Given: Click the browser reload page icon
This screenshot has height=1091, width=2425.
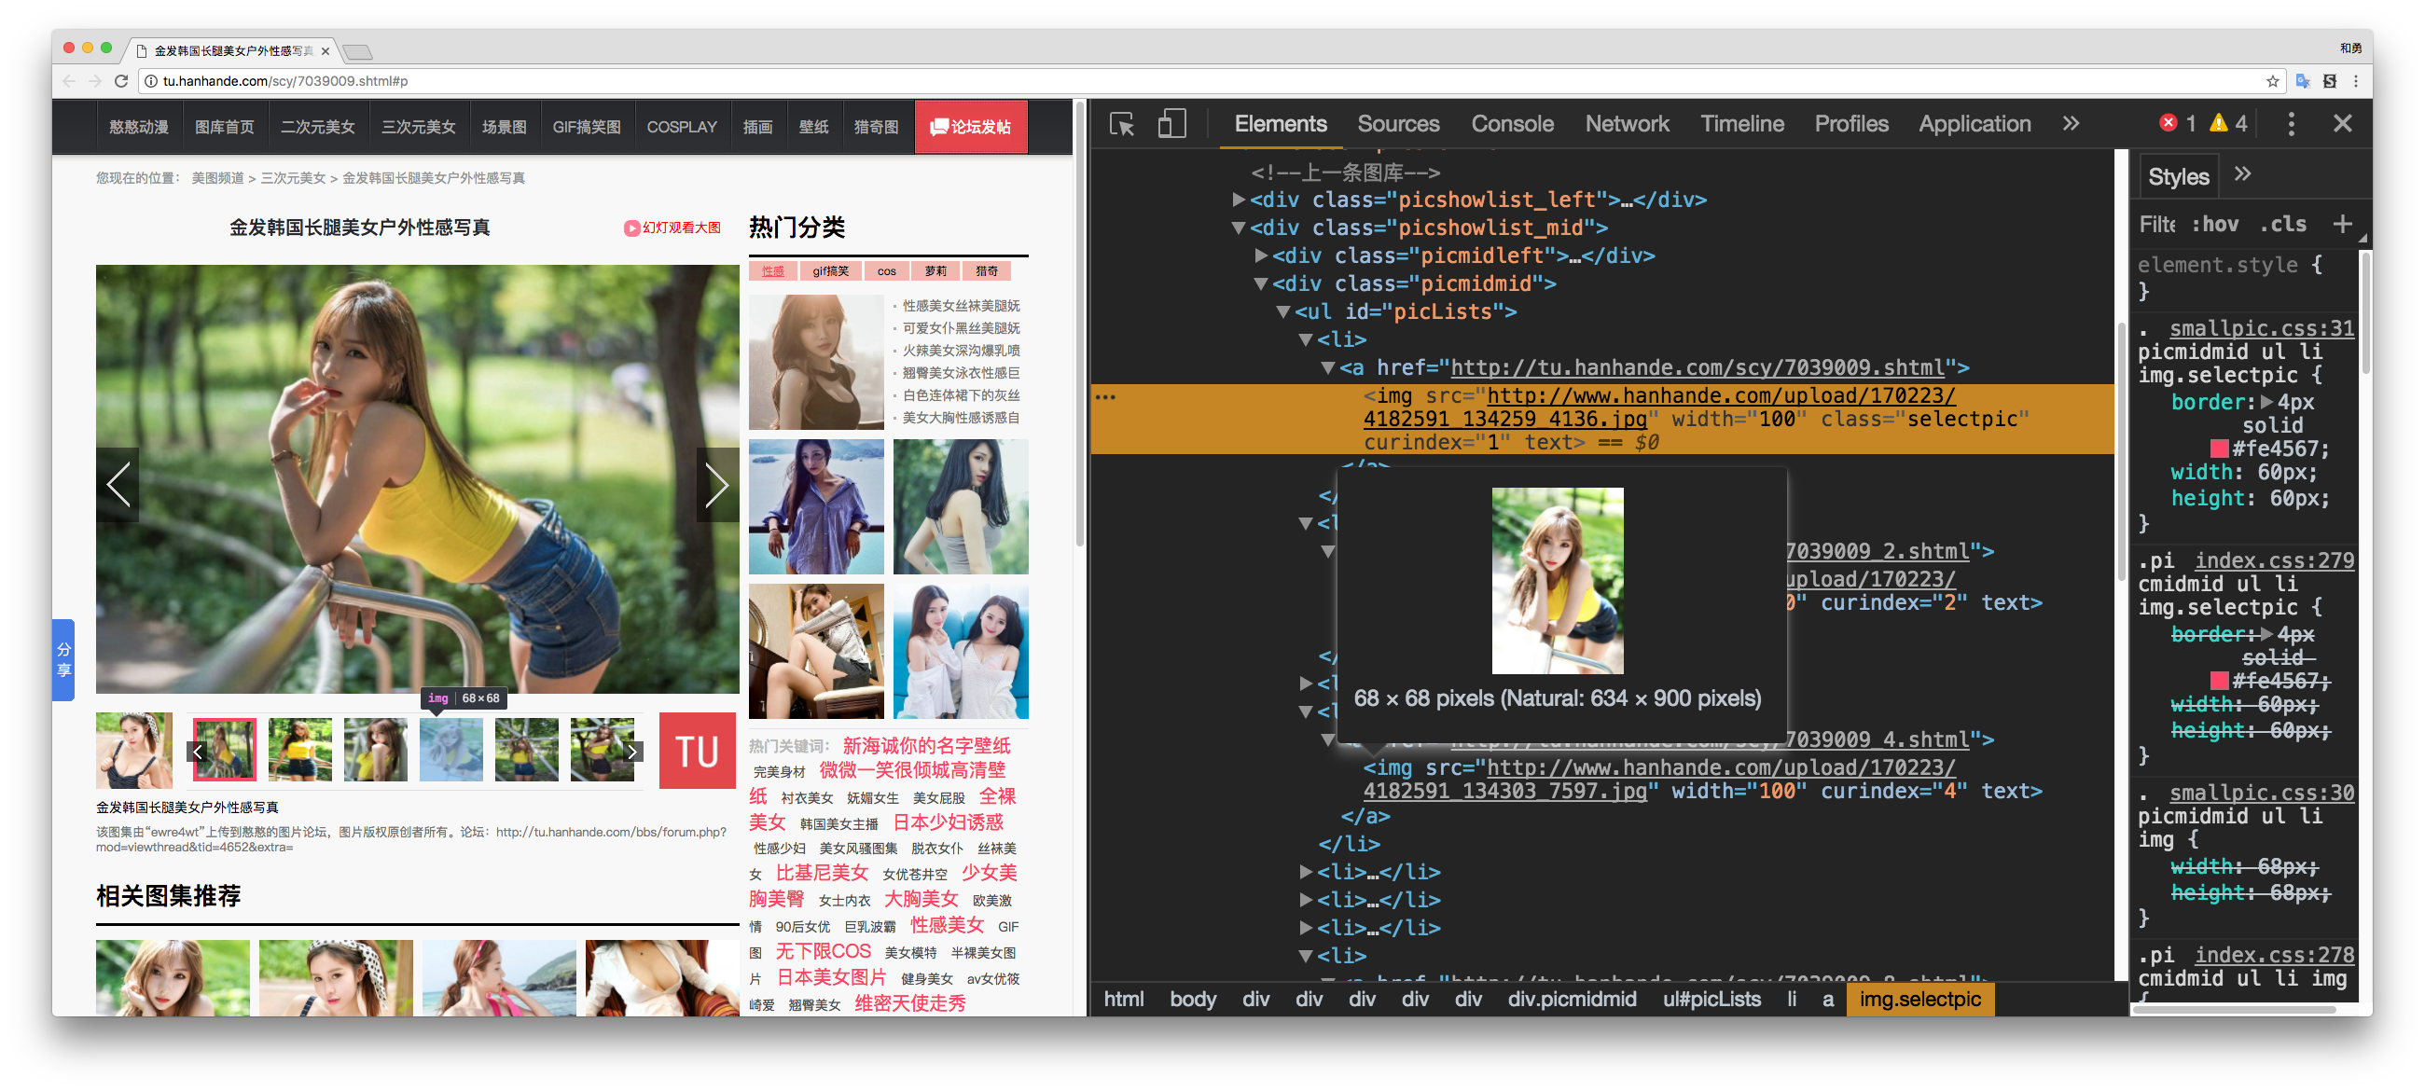Looking at the screenshot, I should click(x=120, y=81).
